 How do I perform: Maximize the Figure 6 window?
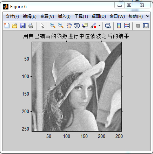coord(129,5)
